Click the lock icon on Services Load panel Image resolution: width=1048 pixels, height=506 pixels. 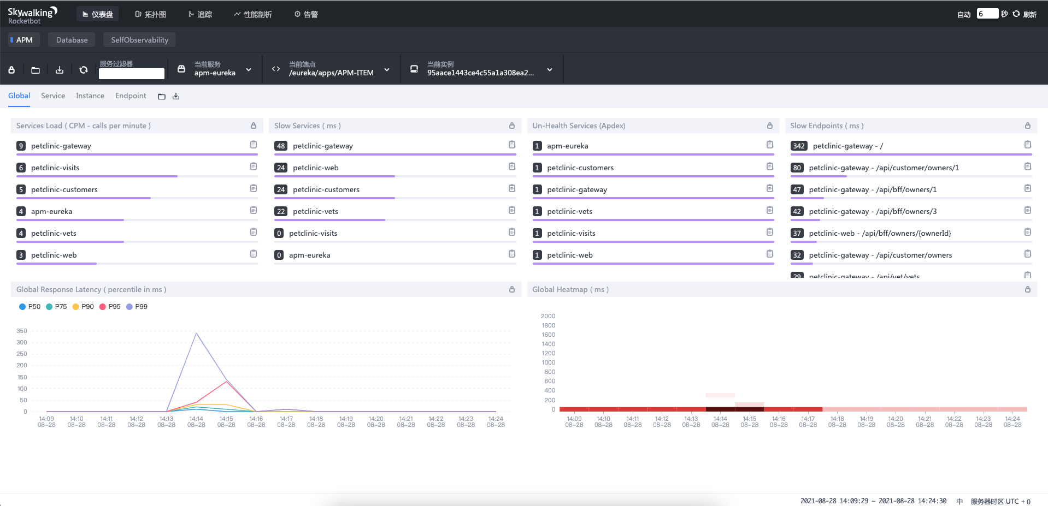point(254,126)
